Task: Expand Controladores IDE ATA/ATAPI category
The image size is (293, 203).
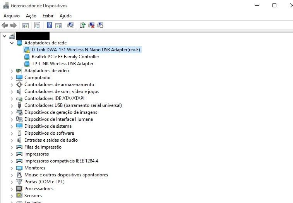Action: click(12, 99)
